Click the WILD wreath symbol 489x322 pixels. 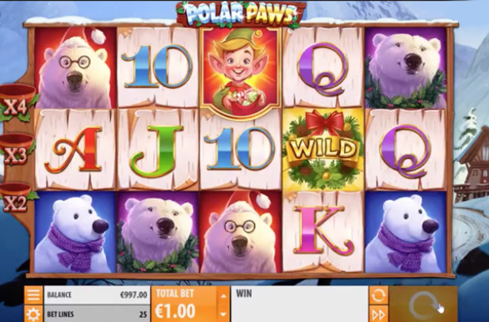tap(323, 150)
